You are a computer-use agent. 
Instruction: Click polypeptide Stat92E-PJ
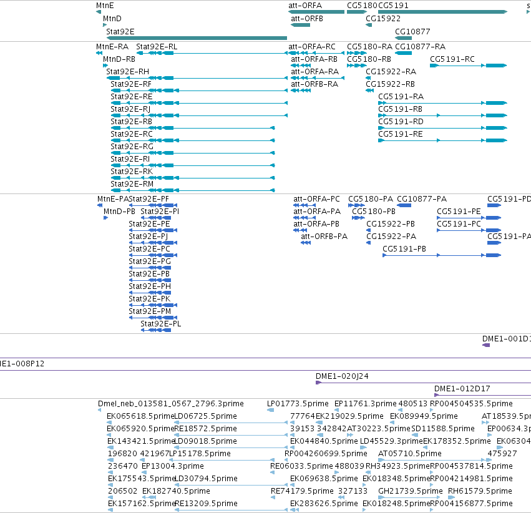153,243
